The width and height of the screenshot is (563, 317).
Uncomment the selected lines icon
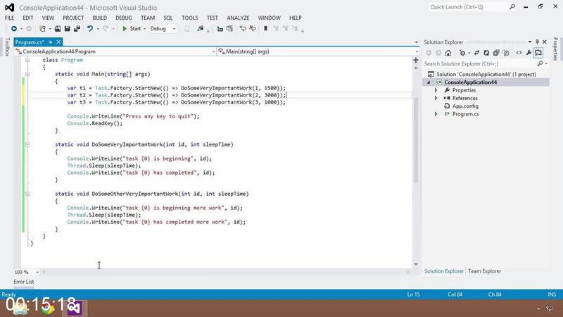click(x=253, y=29)
